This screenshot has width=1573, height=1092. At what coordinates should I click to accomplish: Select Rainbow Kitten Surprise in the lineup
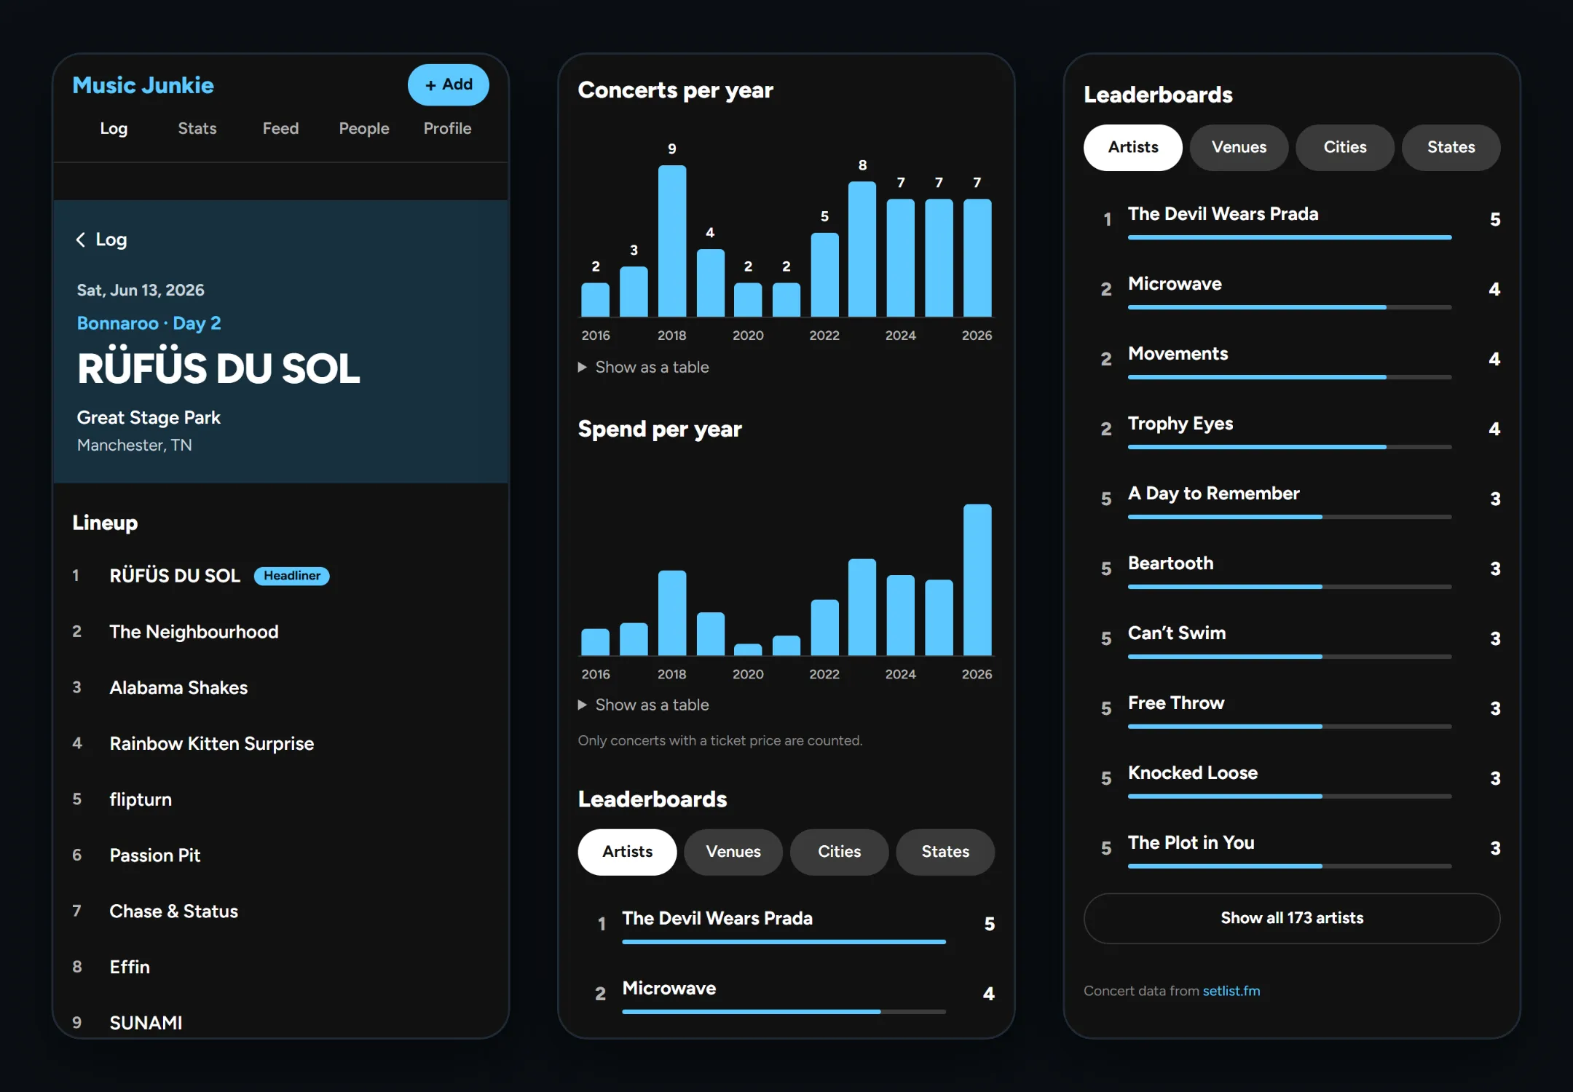[x=212, y=743]
